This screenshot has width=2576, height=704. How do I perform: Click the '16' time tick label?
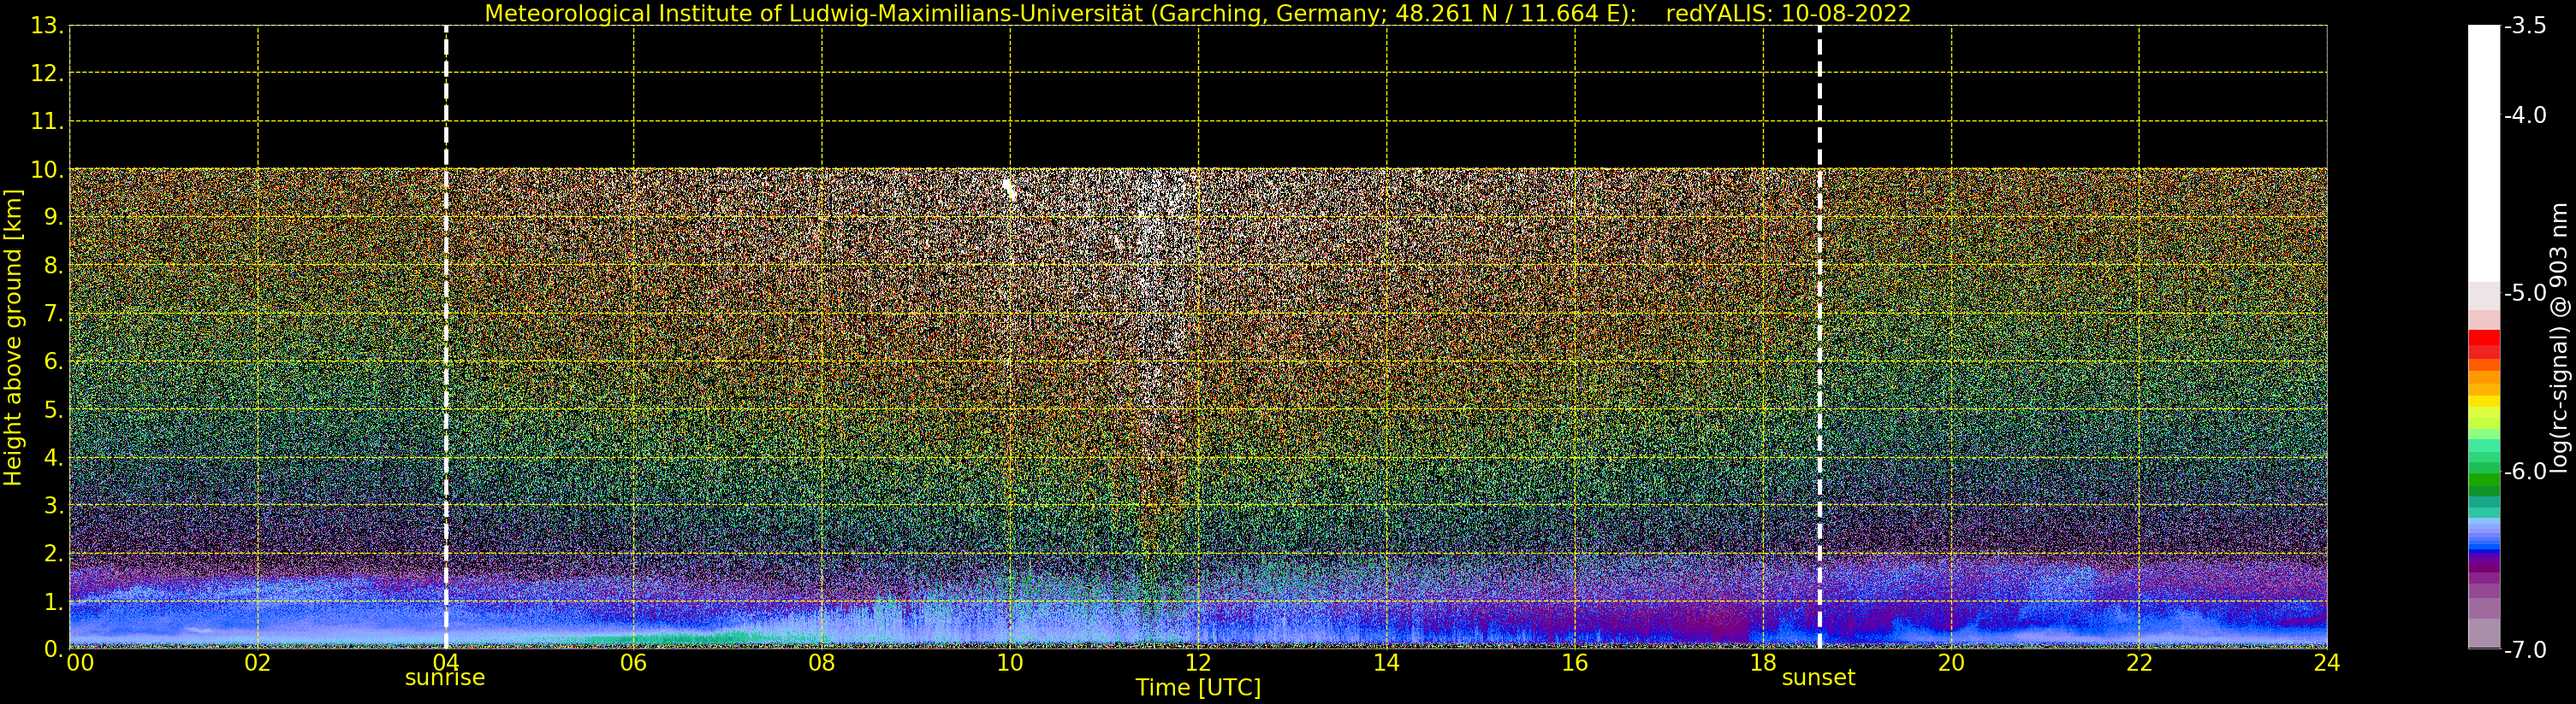[x=1575, y=662]
